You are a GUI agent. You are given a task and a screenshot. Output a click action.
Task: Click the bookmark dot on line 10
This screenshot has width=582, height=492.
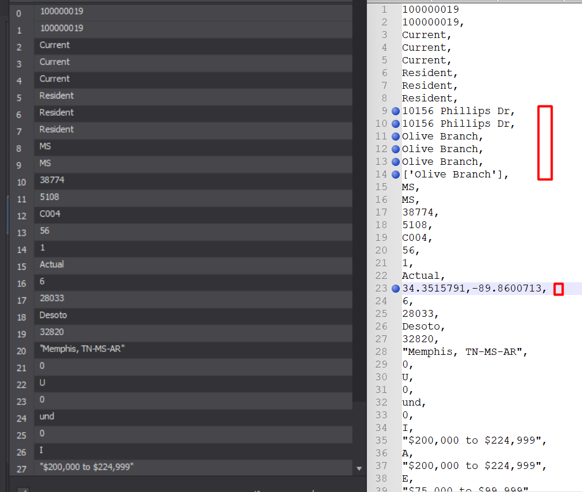pos(396,124)
